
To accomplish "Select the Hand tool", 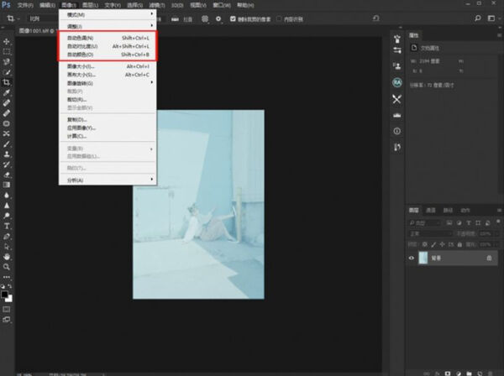I will pos(7,257).
